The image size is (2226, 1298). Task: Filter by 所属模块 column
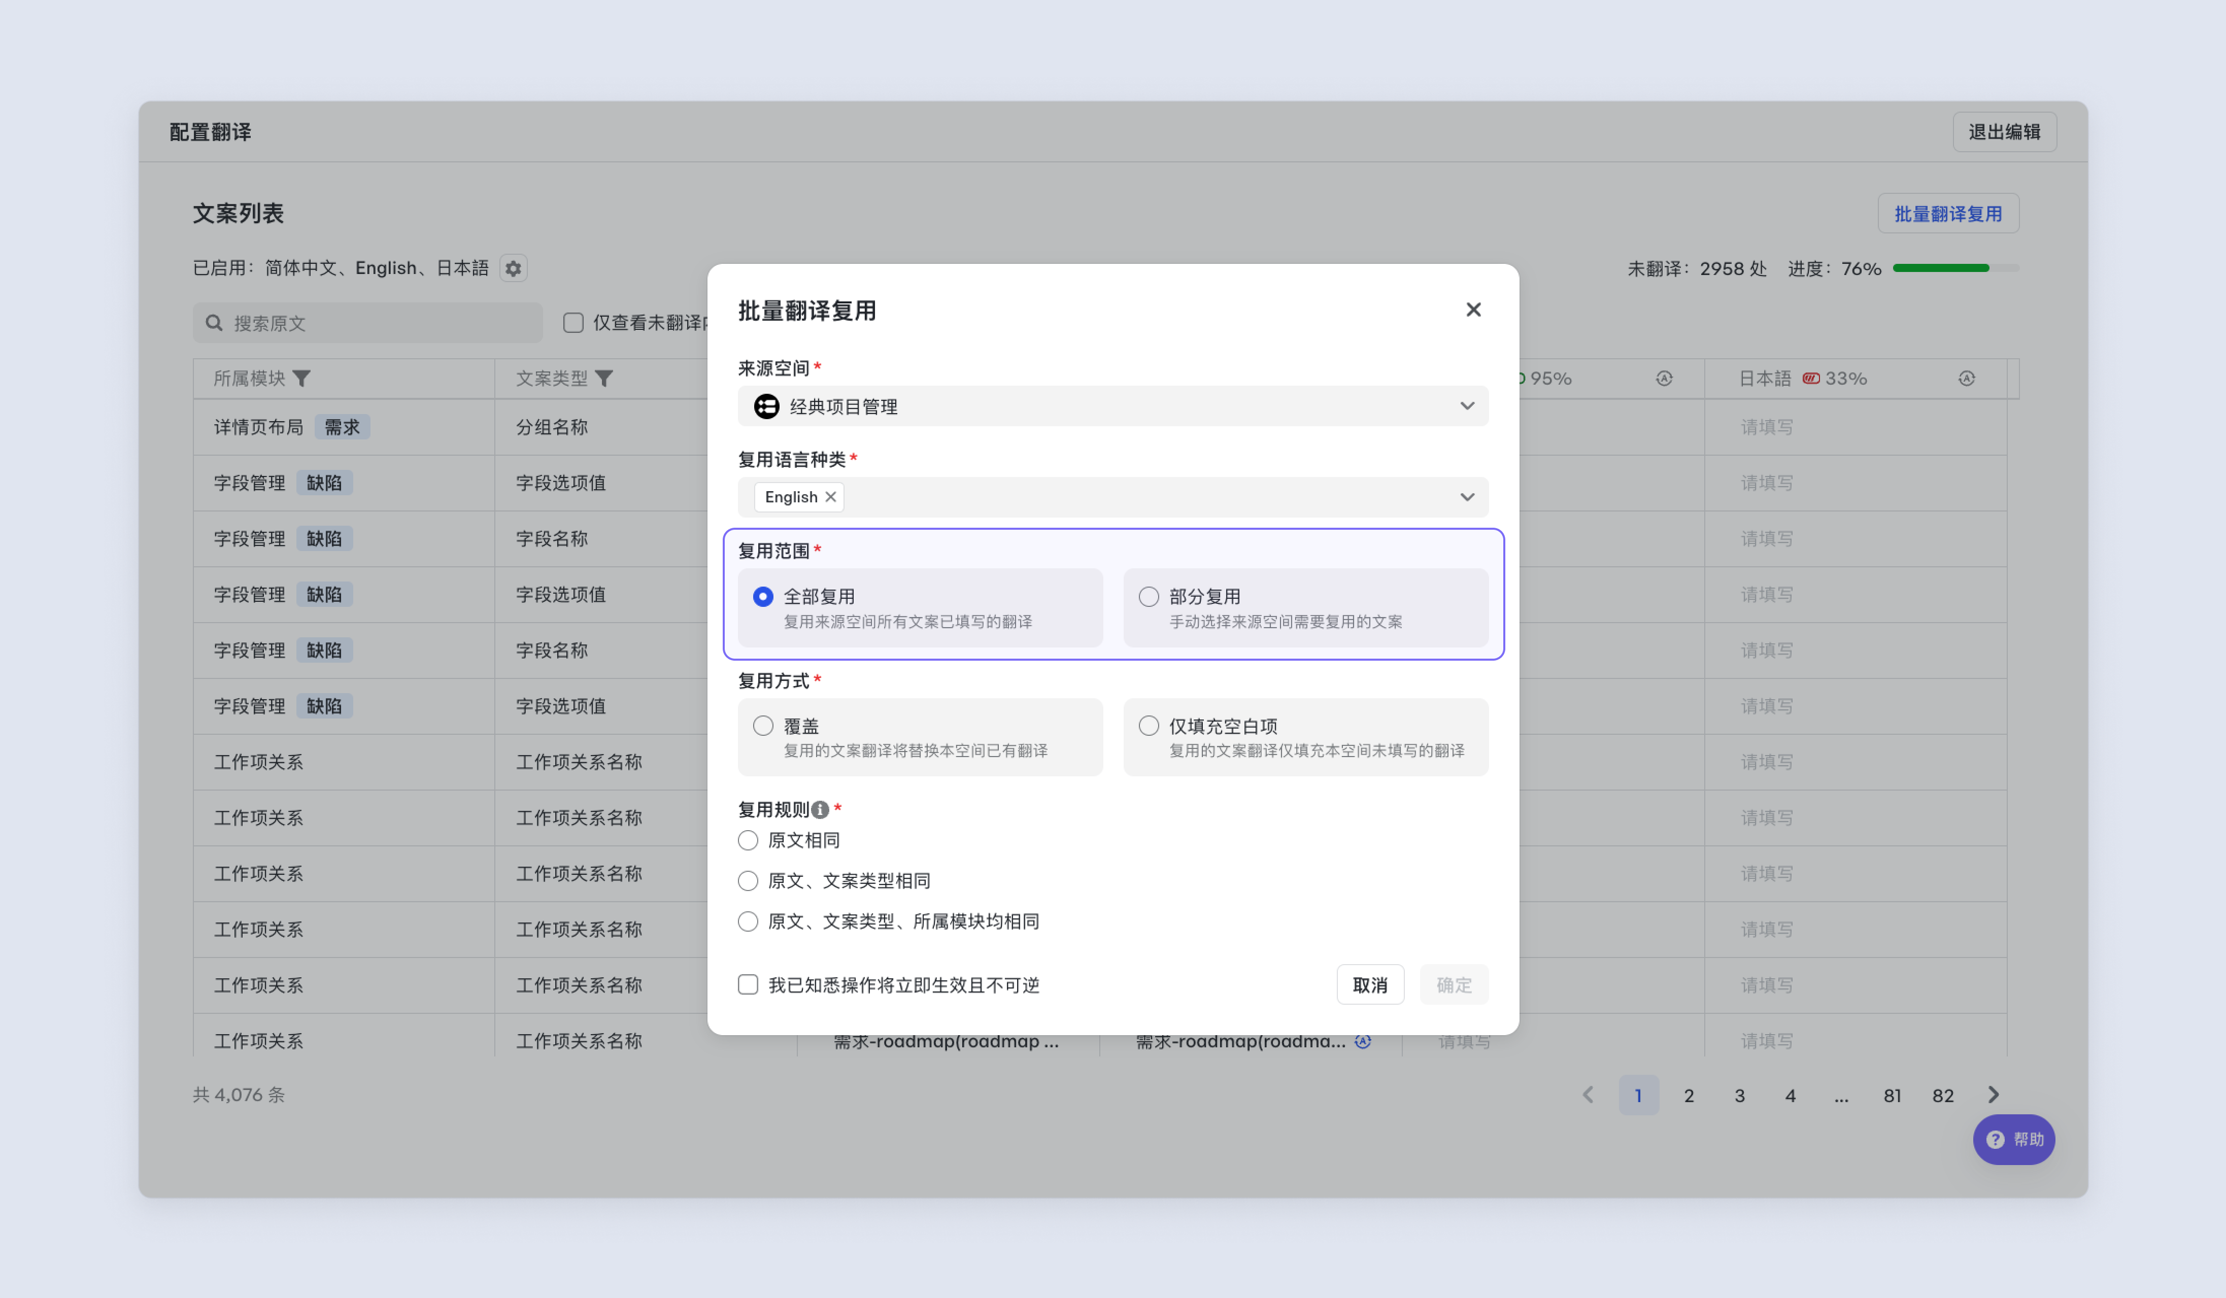(301, 379)
